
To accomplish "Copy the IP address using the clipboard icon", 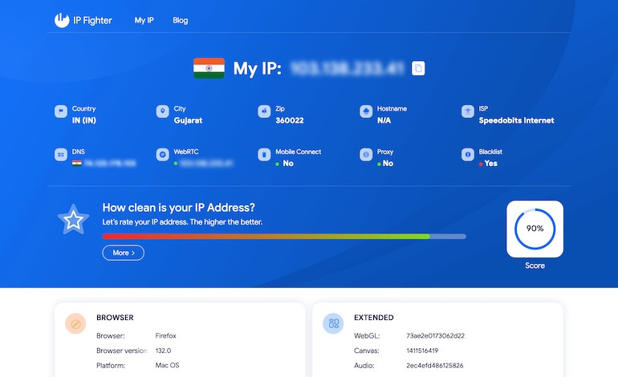I will pyautogui.click(x=418, y=68).
